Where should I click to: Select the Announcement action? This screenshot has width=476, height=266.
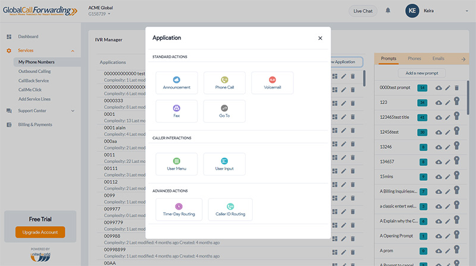coord(176,83)
